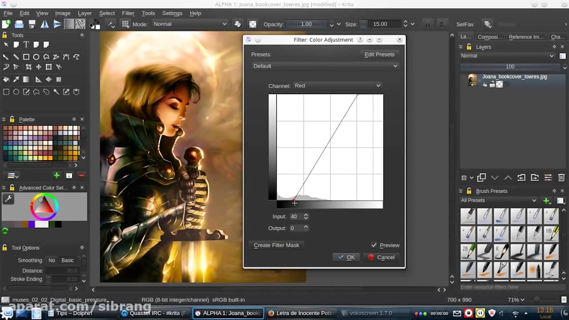Open the Filter menu

pos(128,13)
